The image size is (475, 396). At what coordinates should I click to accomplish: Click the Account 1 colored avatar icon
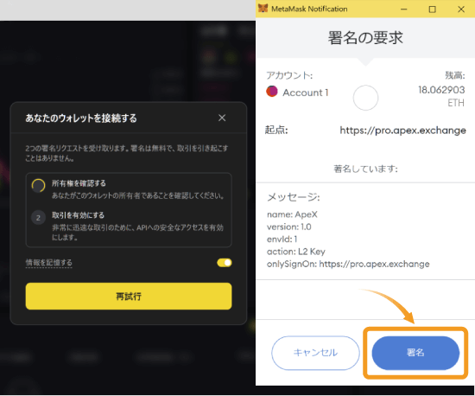pyautogui.click(x=272, y=92)
